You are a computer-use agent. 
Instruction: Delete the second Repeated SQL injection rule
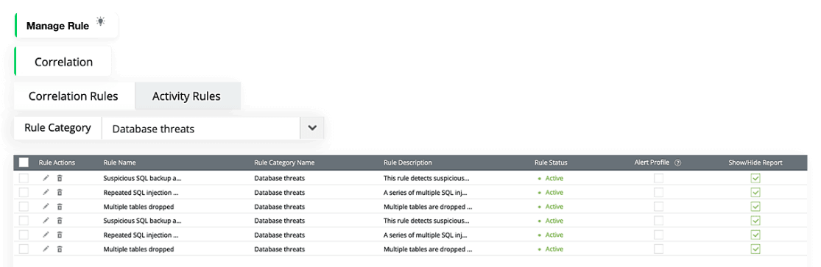[x=59, y=235]
